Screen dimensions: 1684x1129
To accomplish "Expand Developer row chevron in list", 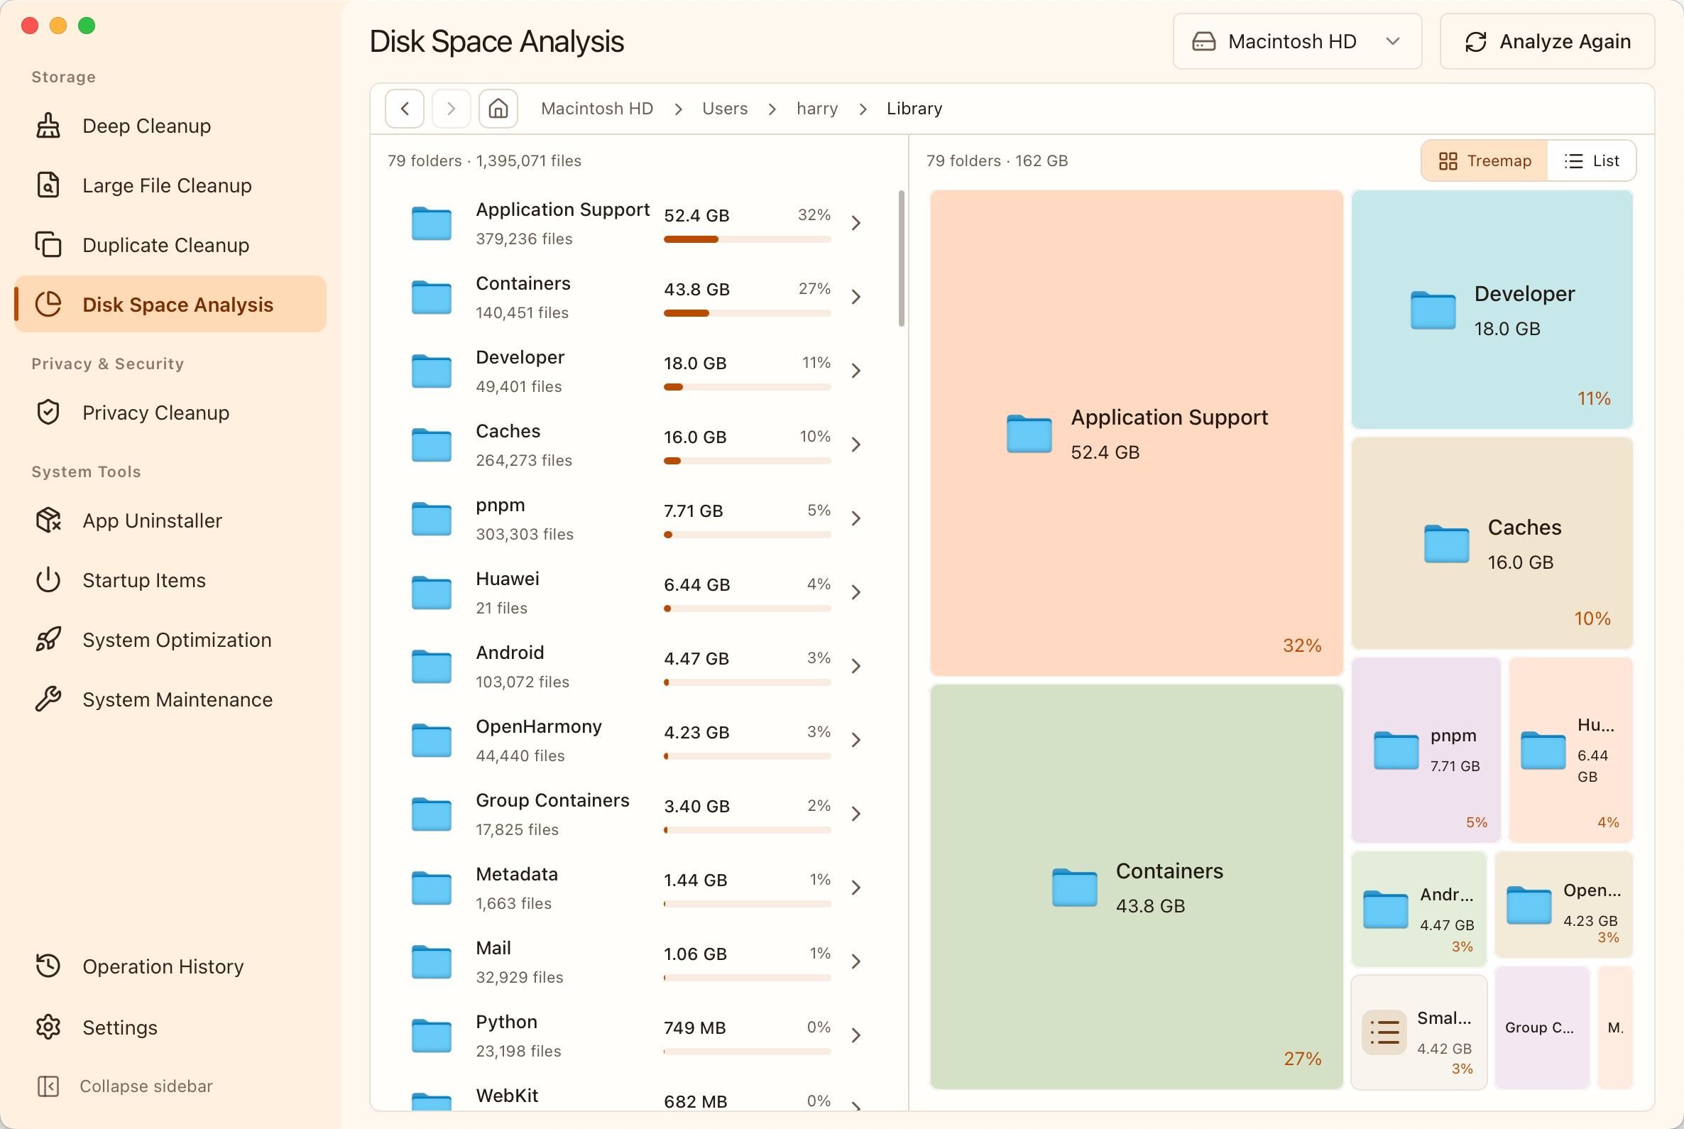I will coord(856,371).
